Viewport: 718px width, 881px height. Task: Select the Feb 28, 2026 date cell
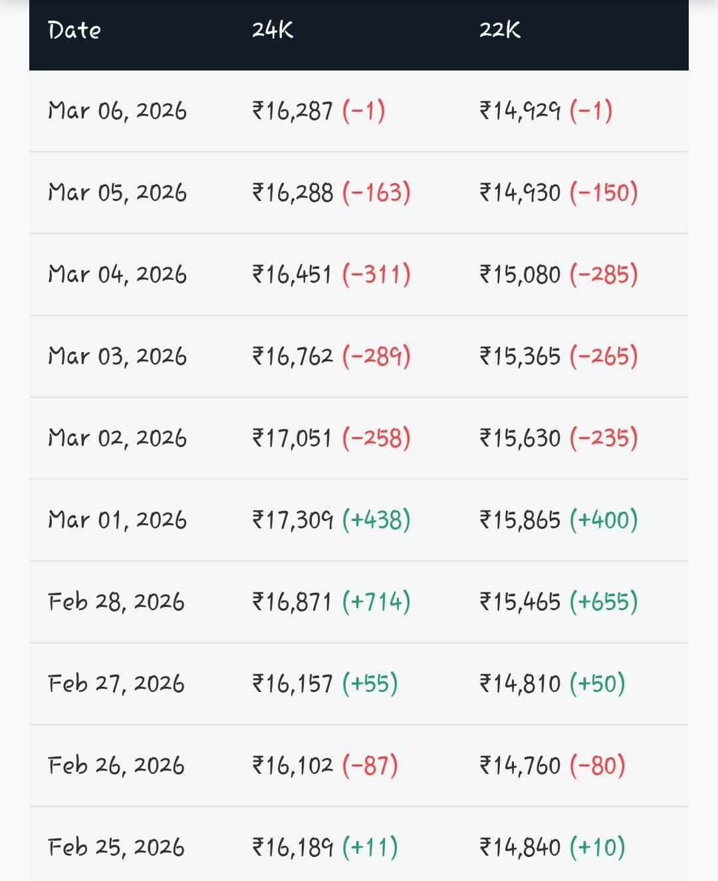click(x=116, y=602)
